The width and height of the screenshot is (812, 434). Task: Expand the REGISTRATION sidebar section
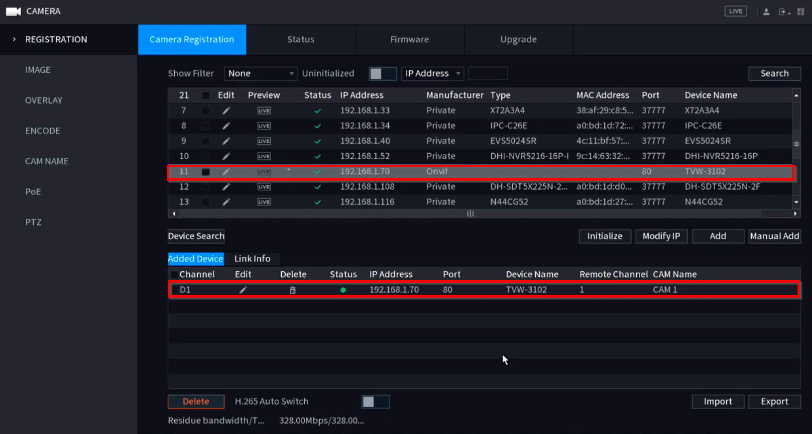click(x=56, y=39)
